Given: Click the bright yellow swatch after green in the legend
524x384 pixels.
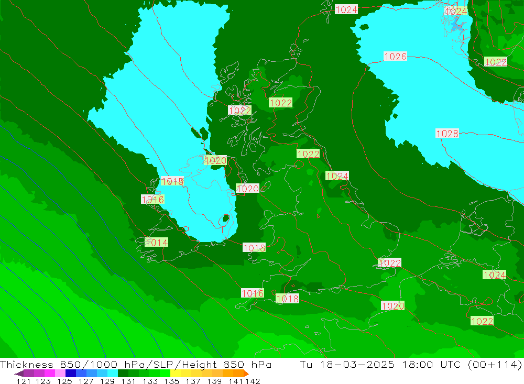Looking at the screenshot, I should pos(176,373).
